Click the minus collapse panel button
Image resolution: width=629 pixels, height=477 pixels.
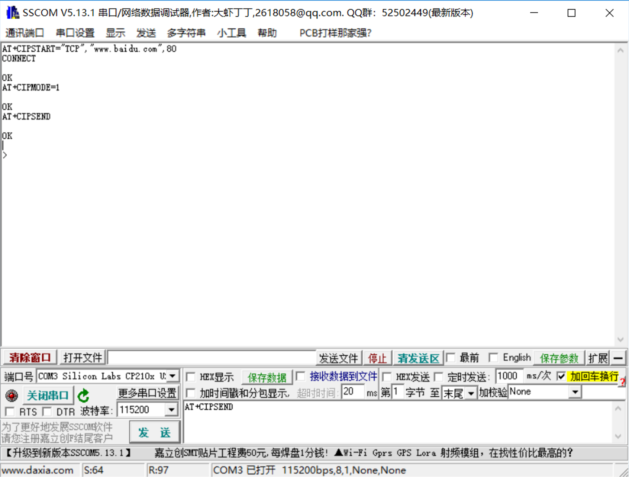618,358
